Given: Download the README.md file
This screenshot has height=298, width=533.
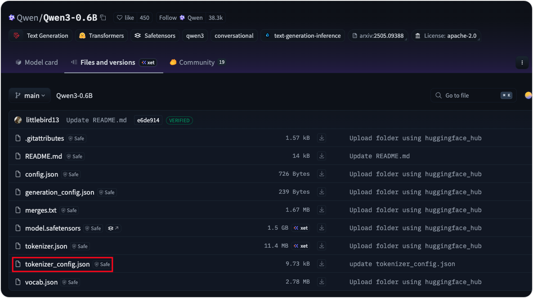Looking at the screenshot, I should 322,156.
